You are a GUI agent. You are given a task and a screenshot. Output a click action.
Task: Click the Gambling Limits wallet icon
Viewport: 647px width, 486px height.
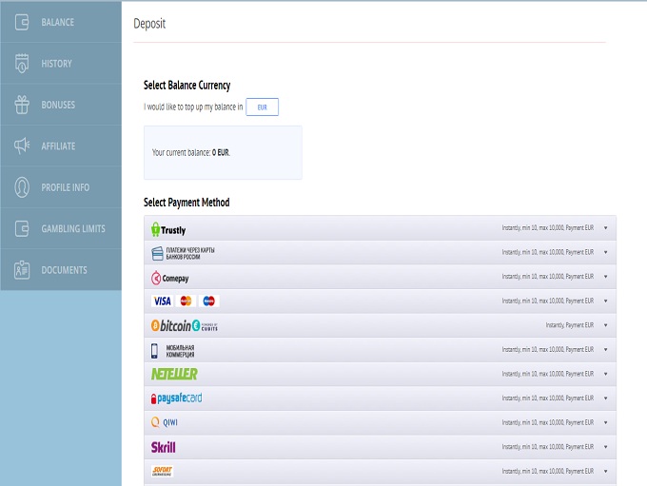(22, 228)
